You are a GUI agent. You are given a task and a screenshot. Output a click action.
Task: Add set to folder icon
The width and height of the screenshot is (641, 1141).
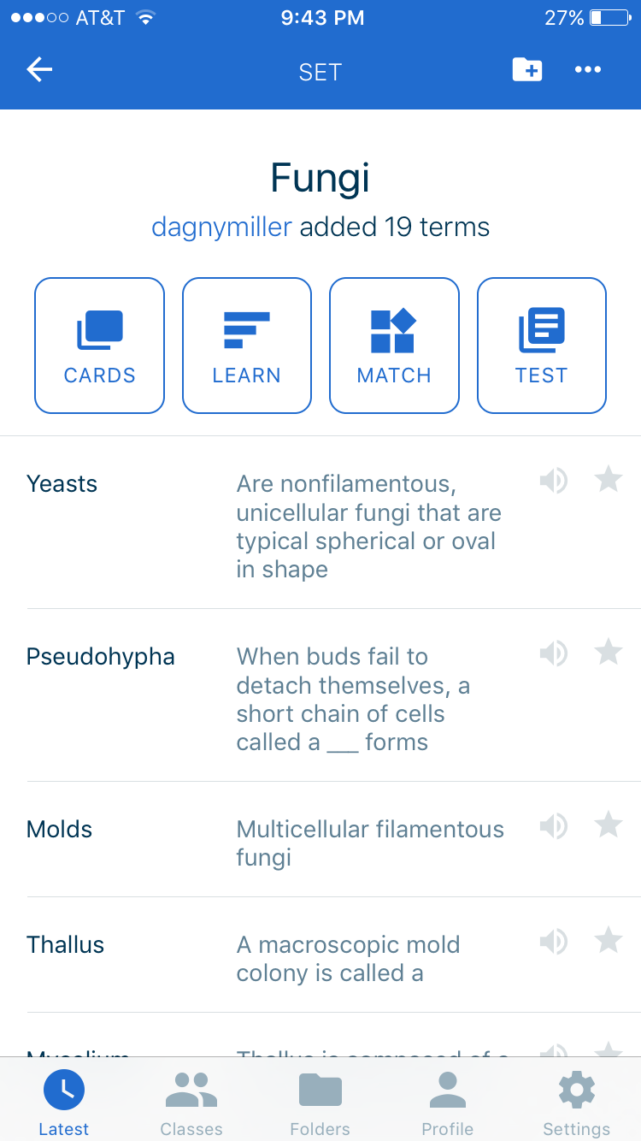click(526, 70)
